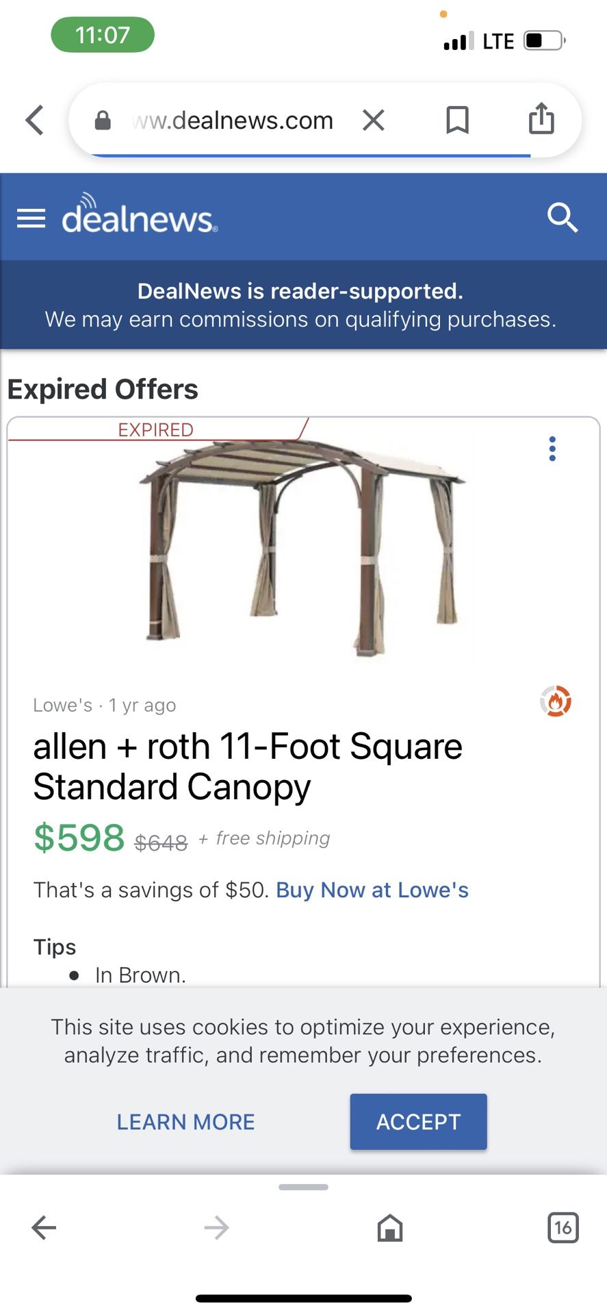Screen dimensions: 607x1315
Task: Navigate back using the bottom toolbar arrow
Action: (43, 1228)
